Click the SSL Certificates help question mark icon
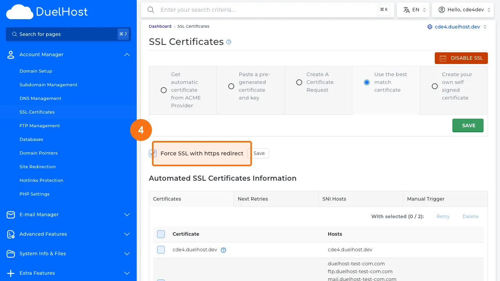This screenshot has width=500, height=281. coord(229,42)
